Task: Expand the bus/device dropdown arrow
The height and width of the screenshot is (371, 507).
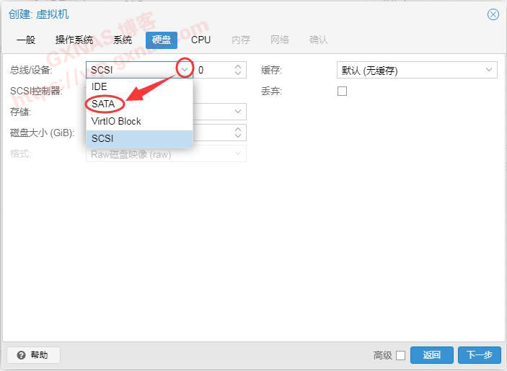Action: click(x=185, y=70)
